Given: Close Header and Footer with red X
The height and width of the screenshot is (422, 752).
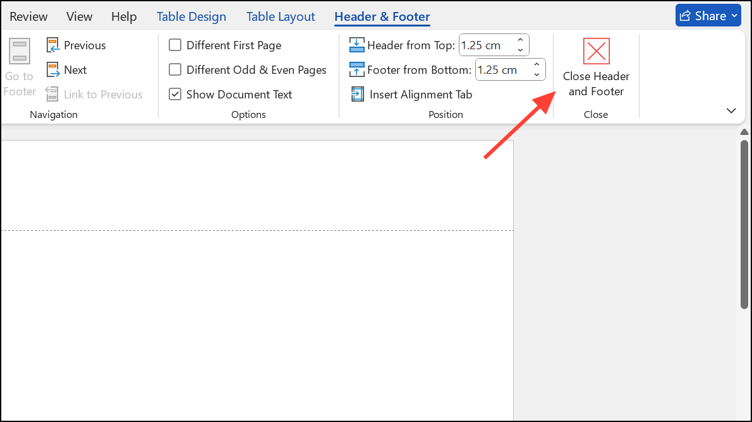Looking at the screenshot, I should click(x=596, y=51).
